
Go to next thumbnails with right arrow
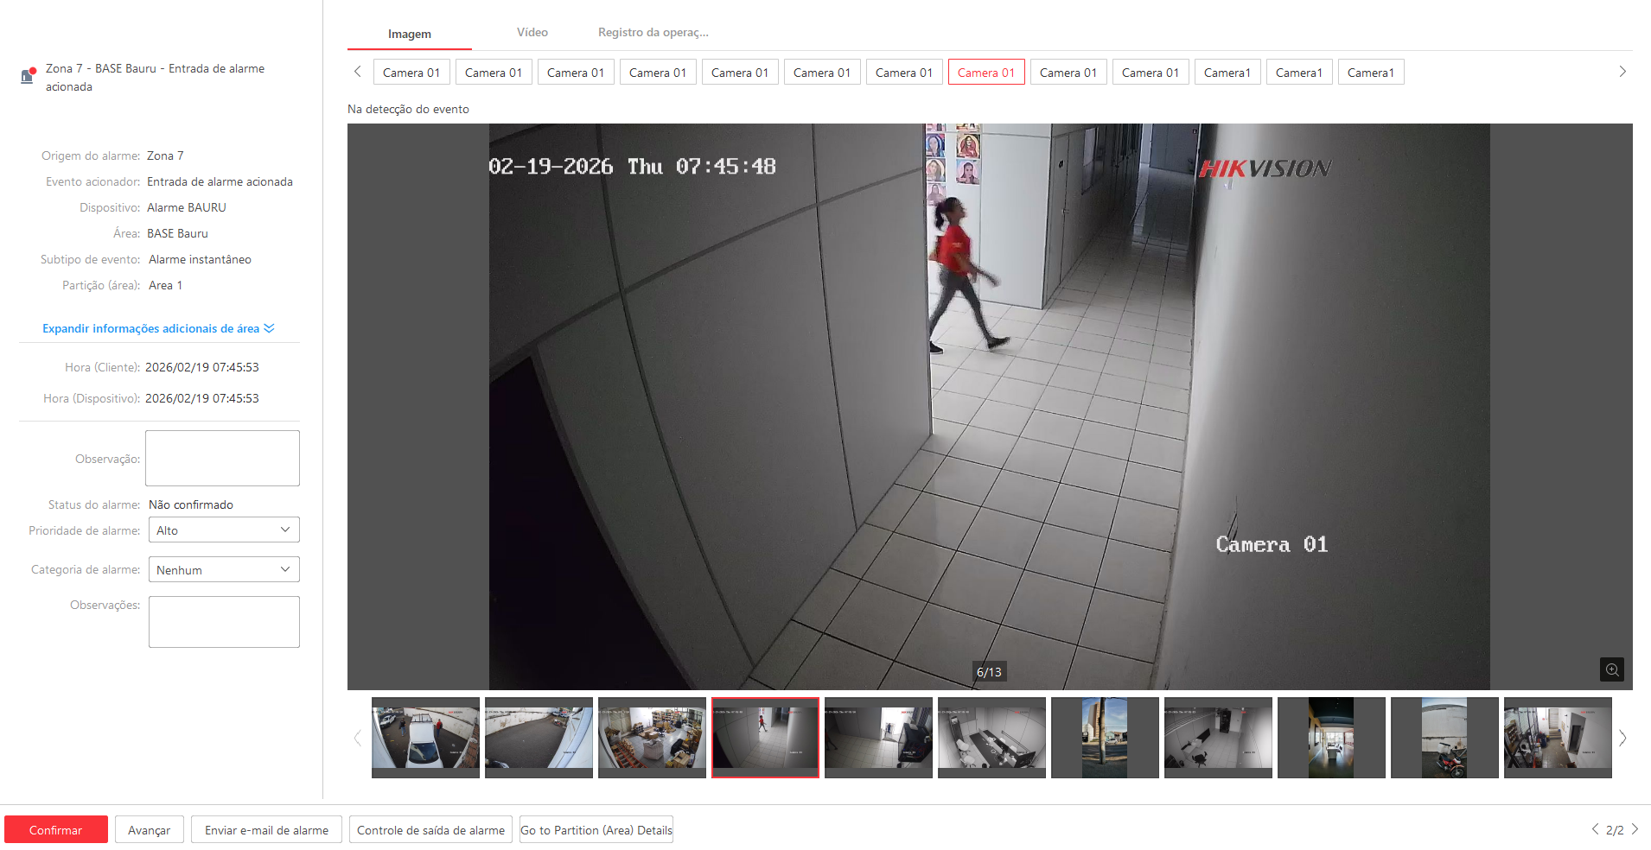[x=1622, y=738]
